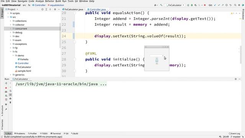
Task: Open the Problems tool window
Action: tap(20, 133)
